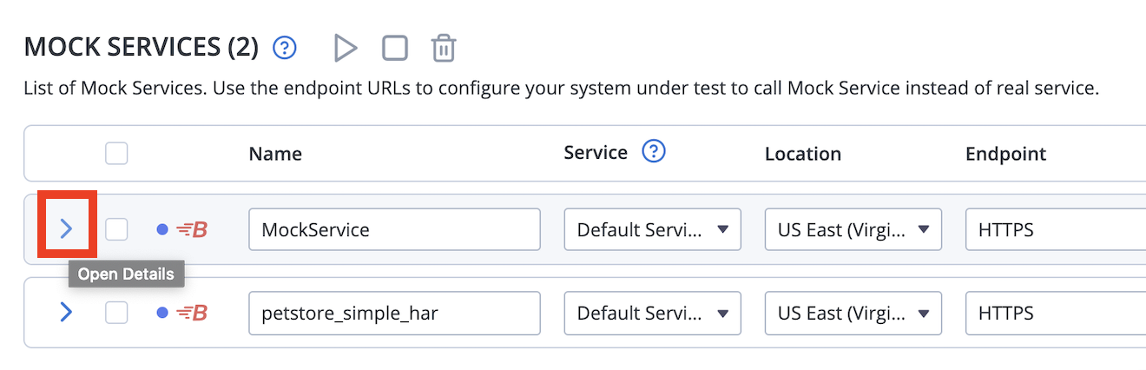This screenshot has height=370, width=1146.
Task: Click the BlazeMeter logo icon in MockService row
Action: tap(192, 230)
